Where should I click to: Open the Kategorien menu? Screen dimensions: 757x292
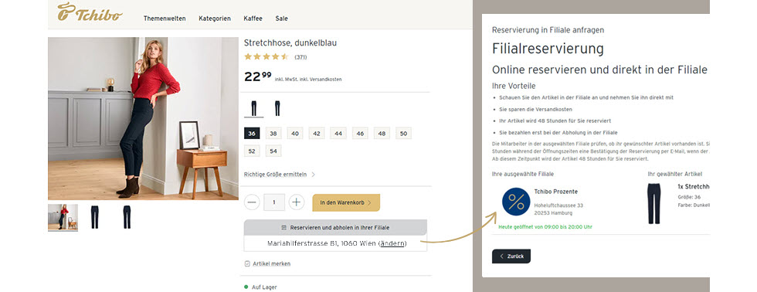[x=215, y=19]
